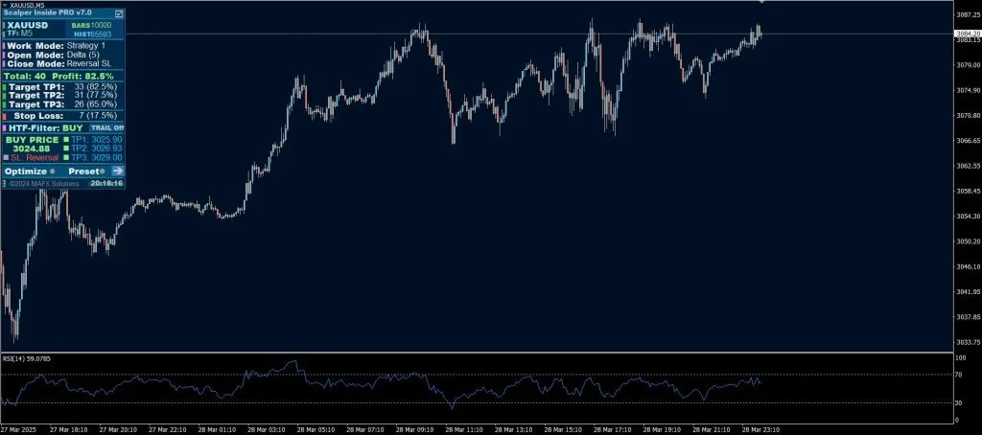Click the 3087.25 price scale label
The height and width of the screenshot is (435, 982).
click(x=967, y=13)
